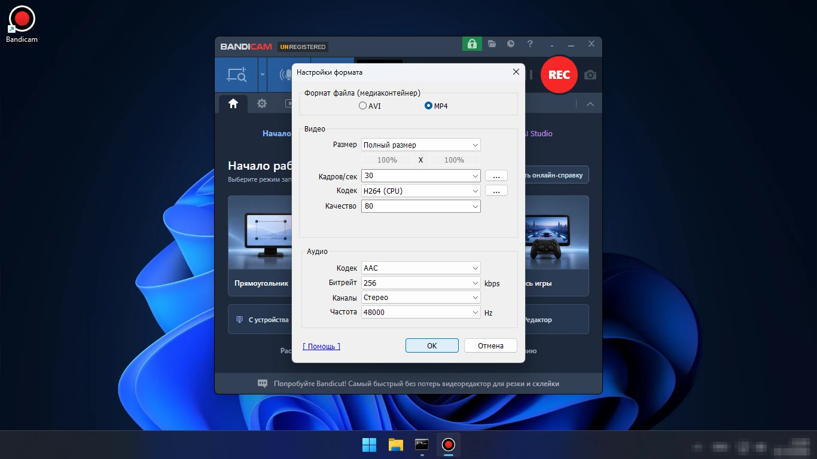
Task: Switch to the Home tab icon
Action: pos(233,104)
